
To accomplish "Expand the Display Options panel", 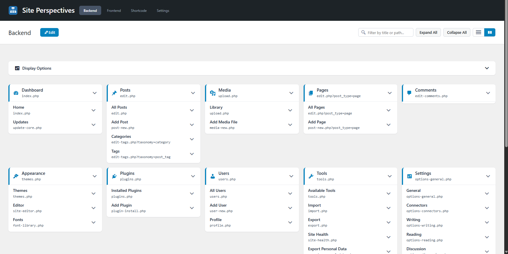I will coord(487,68).
